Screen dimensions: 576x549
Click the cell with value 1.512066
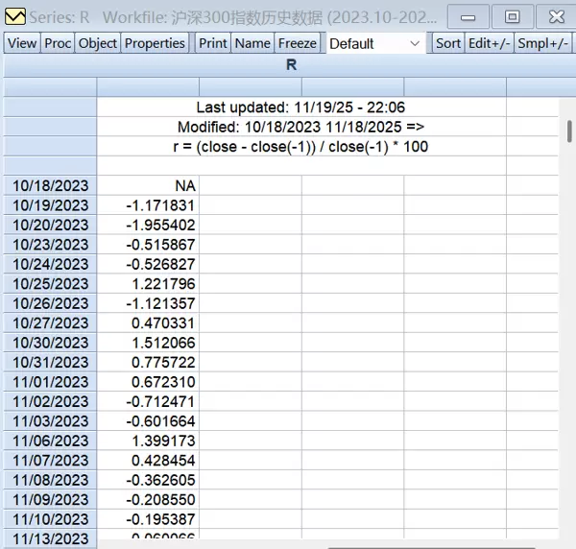(148, 343)
